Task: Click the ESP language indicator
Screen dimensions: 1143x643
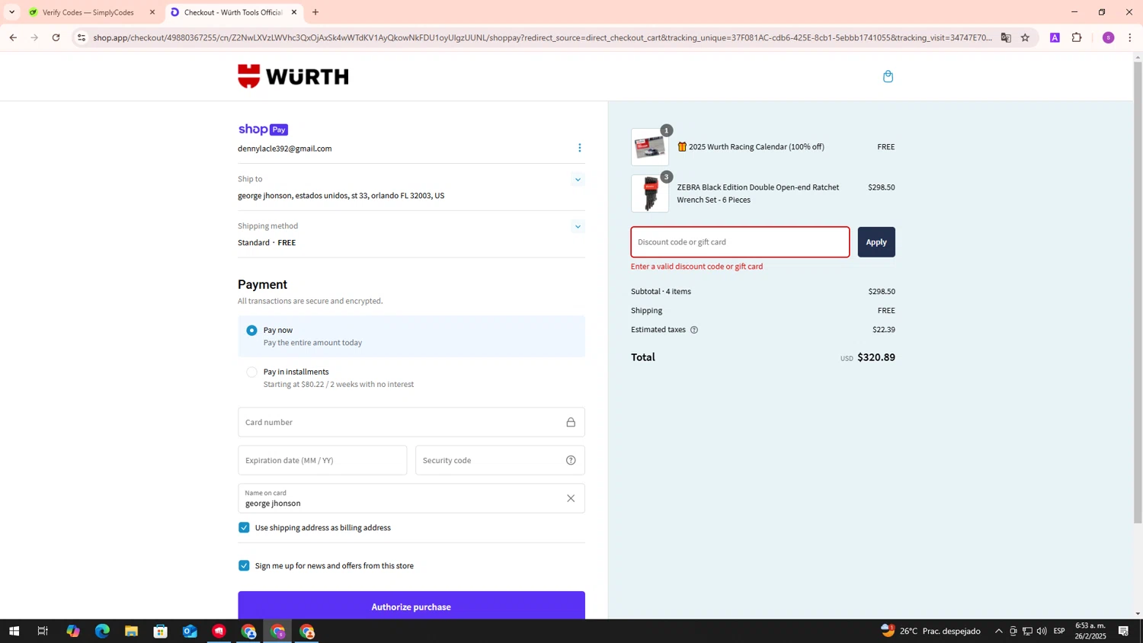Action: click(x=1059, y=631)
